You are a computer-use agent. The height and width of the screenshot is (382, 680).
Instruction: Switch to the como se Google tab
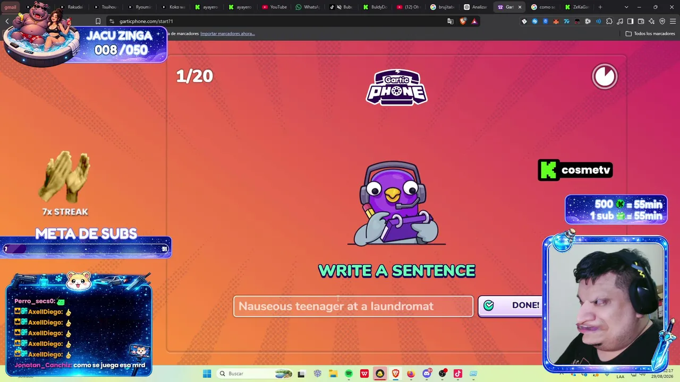543,7
